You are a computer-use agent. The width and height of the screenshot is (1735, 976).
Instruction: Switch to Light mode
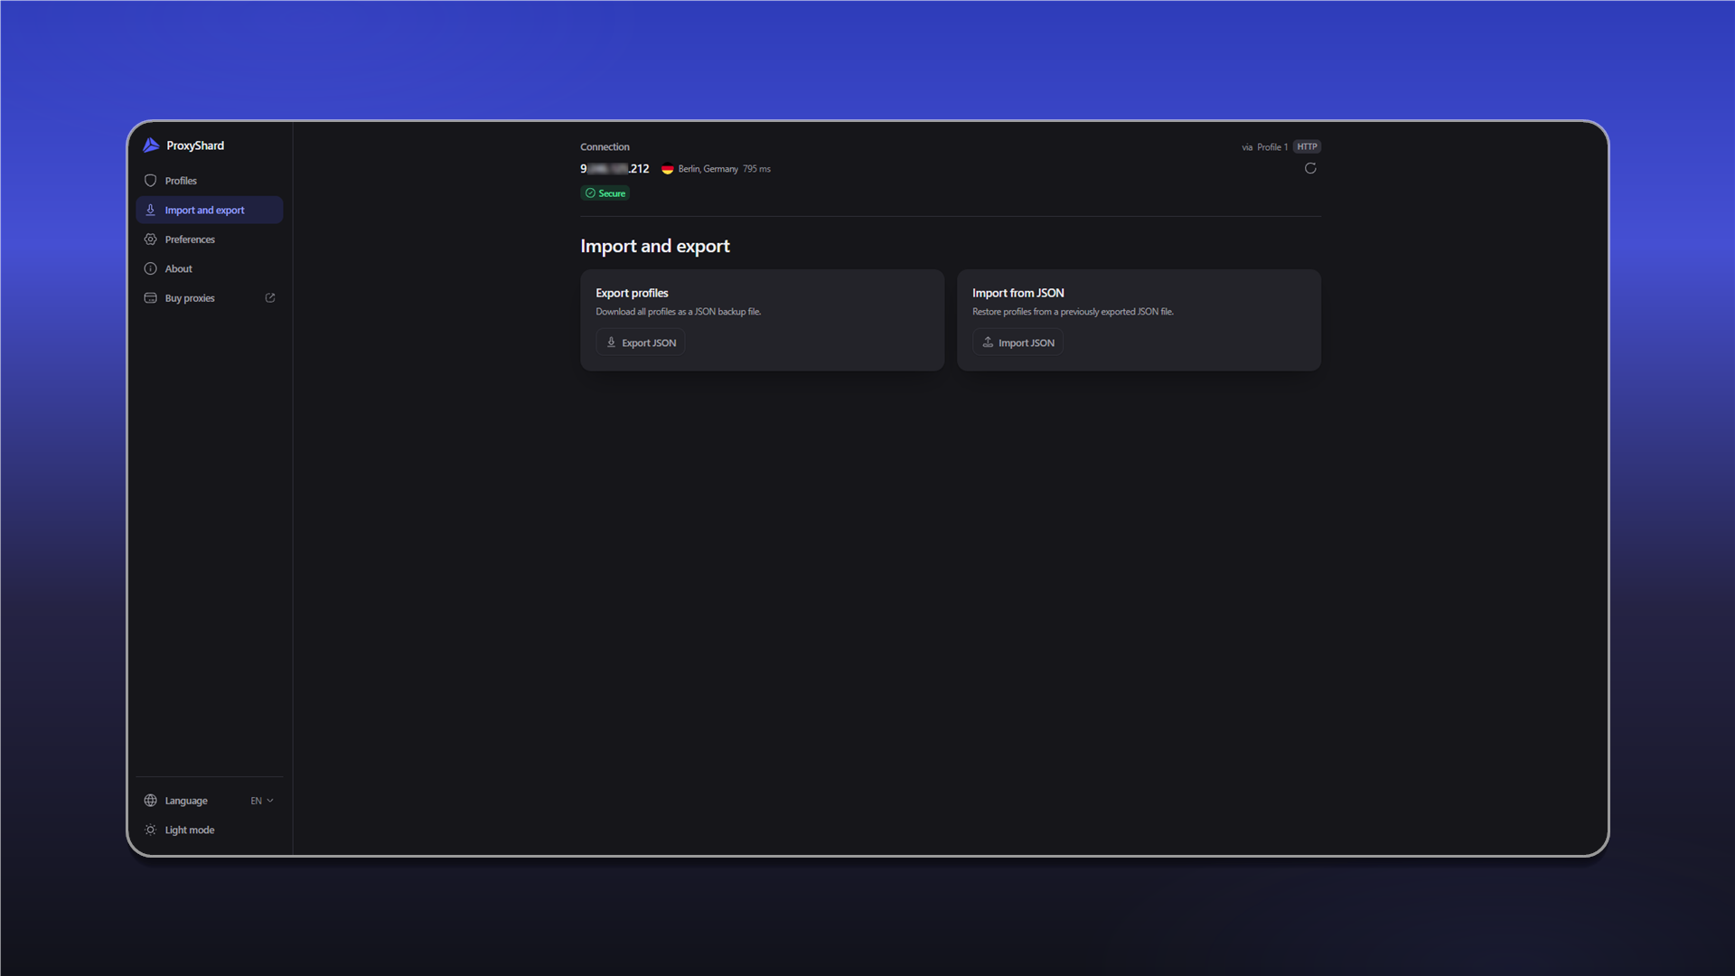coord(209,830)
